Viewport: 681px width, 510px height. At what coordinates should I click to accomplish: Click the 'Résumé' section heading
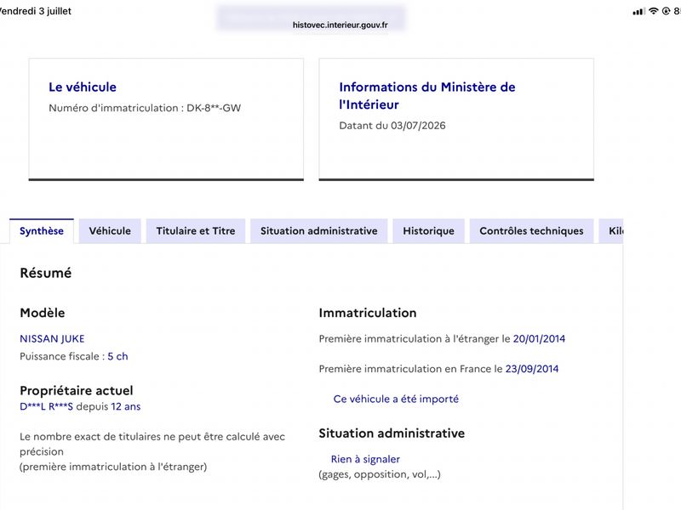click(46, 273)
